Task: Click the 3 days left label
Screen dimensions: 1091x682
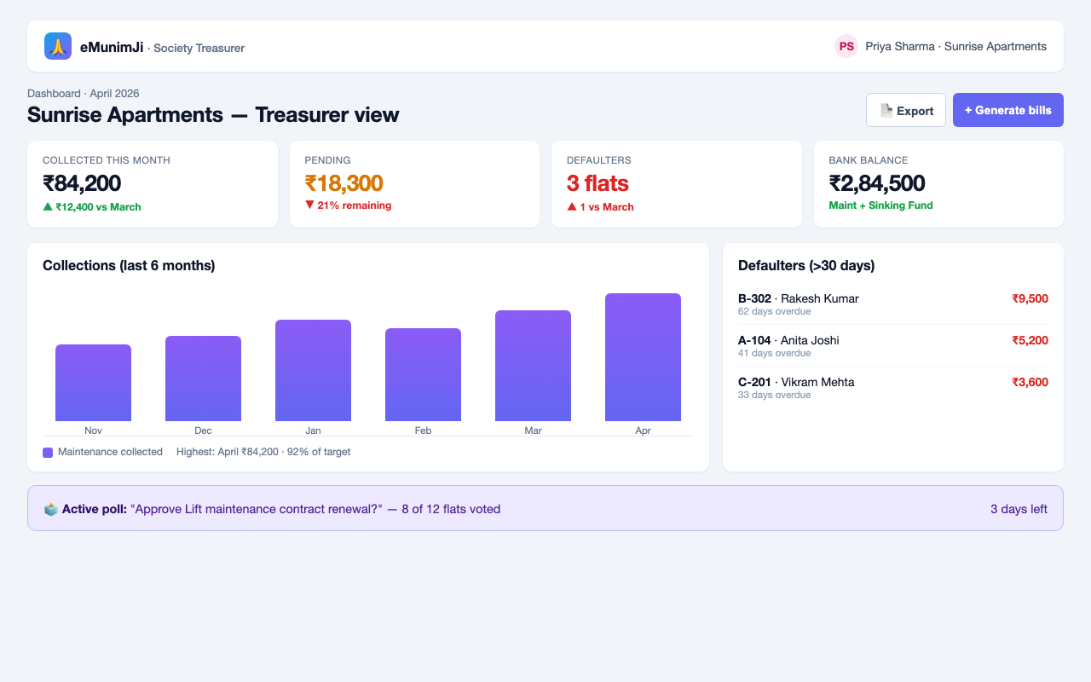Action: click(x=1019, y=509)
